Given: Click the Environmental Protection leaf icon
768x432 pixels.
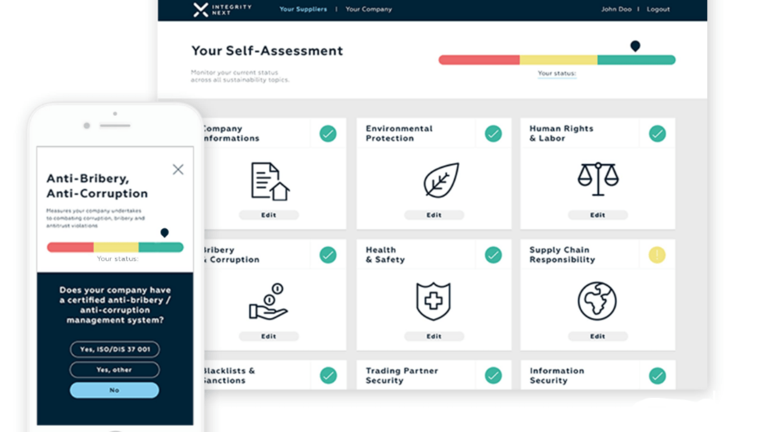Looking at the screenshot, I should pos(441,180).
